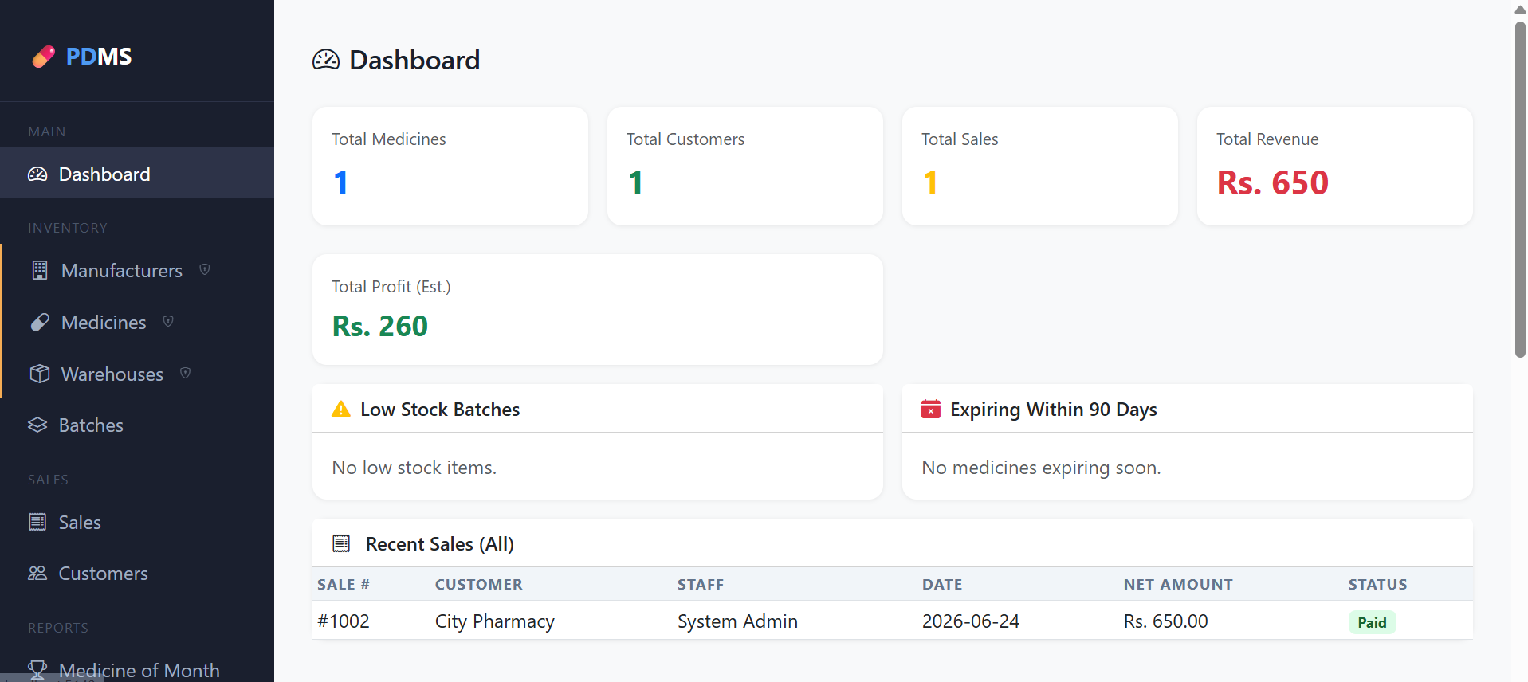Open Medicine of Month report

click(139, 671)
